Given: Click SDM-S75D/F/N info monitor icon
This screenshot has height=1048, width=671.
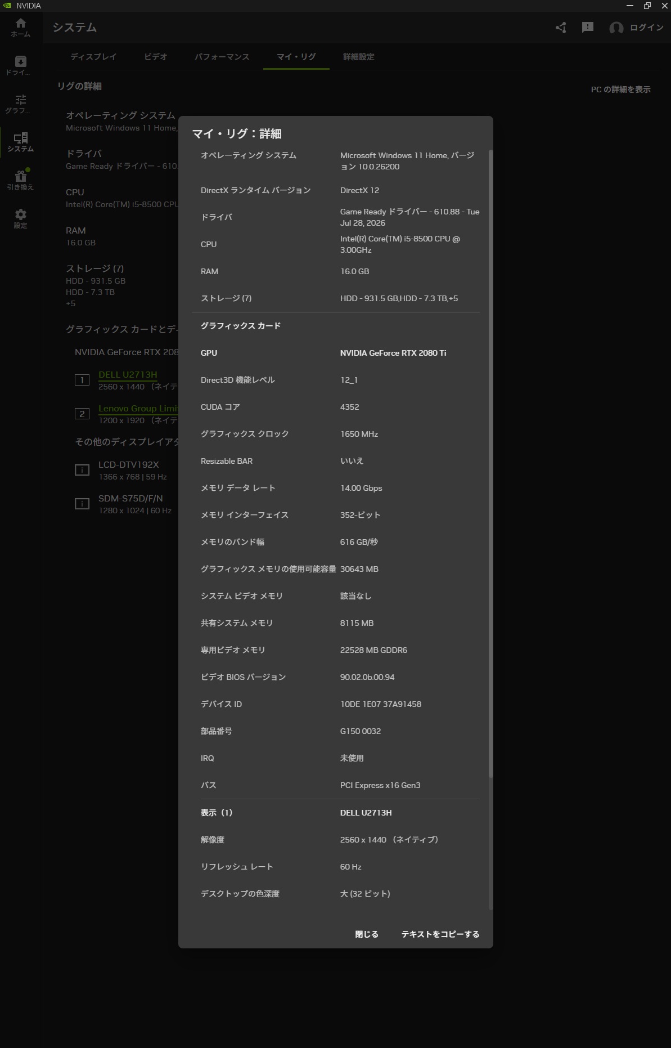Looking at the screenshot, I should coord(82,504).
